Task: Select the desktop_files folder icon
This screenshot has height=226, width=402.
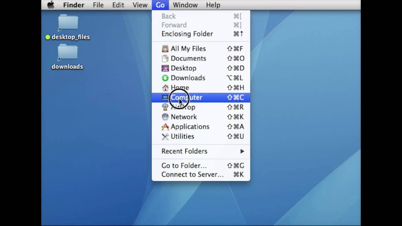Action: [x=68, y=23]
